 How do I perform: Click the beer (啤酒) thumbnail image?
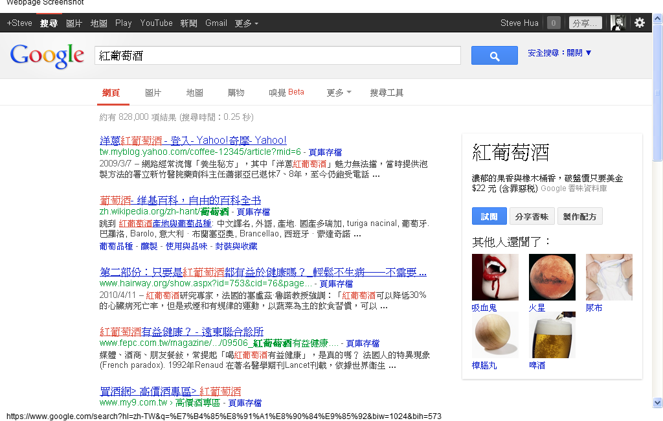tap(552, 335)
